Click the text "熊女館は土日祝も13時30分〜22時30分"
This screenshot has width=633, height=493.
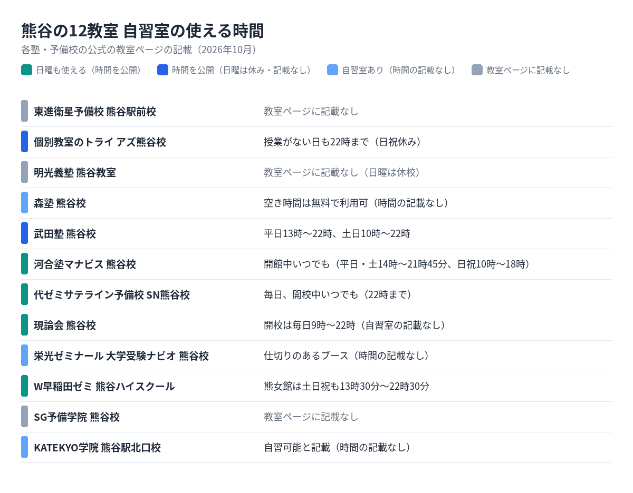(x=347, y=386)
